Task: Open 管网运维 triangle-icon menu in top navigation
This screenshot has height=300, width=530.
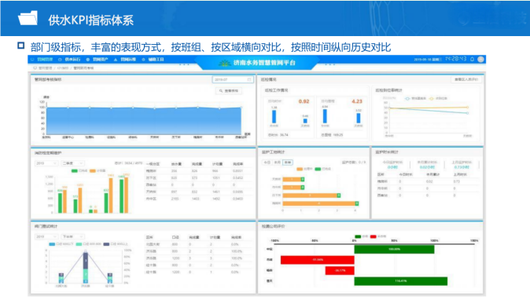Action: (x=125, y=60)
